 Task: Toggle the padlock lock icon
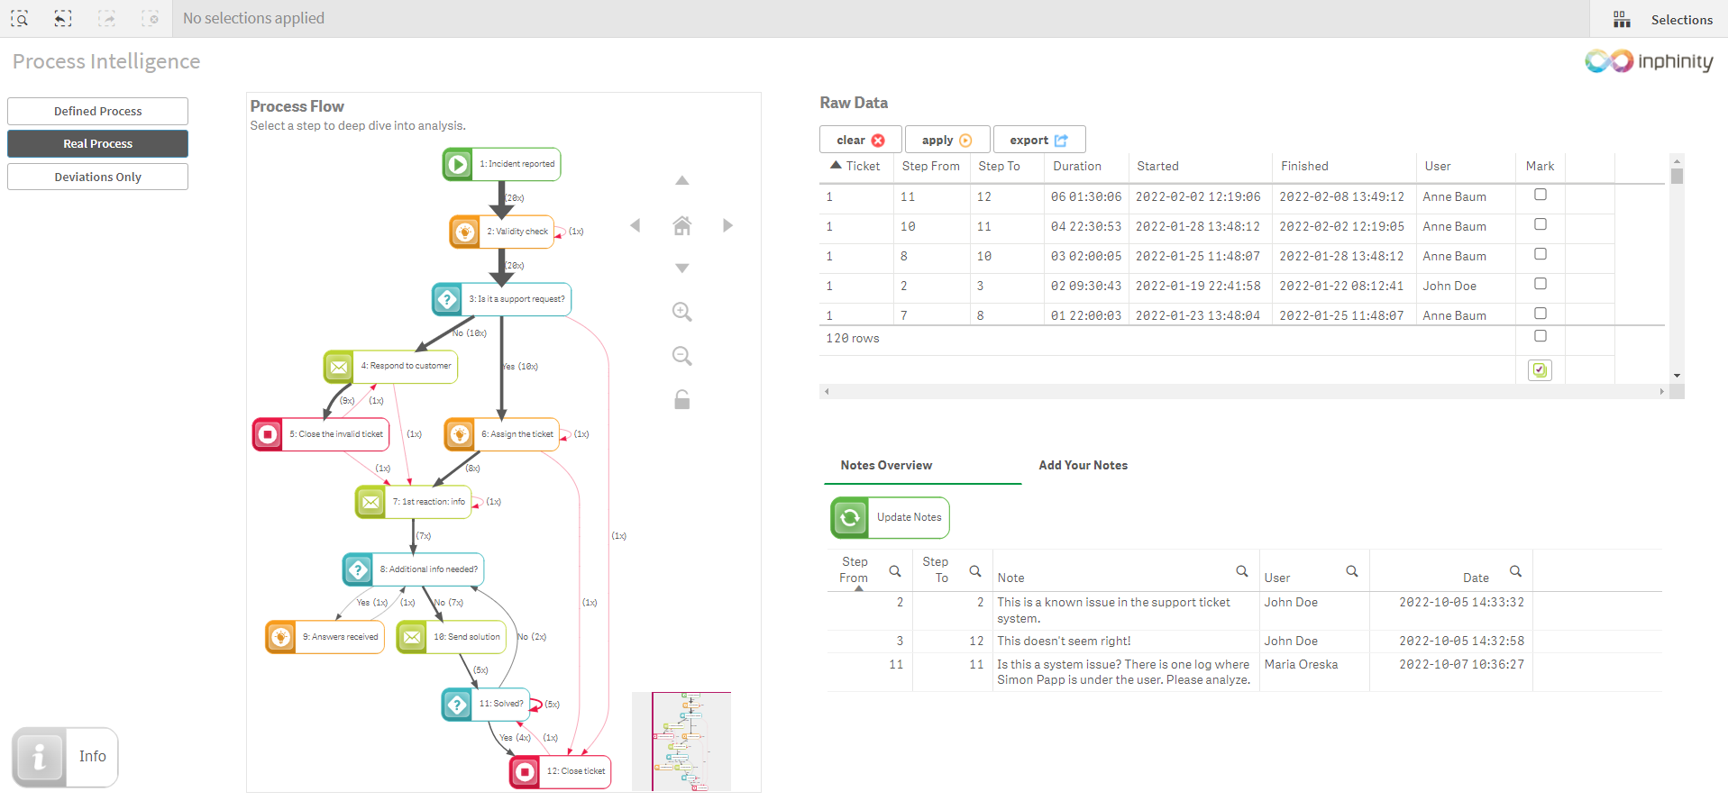(681, 399)
